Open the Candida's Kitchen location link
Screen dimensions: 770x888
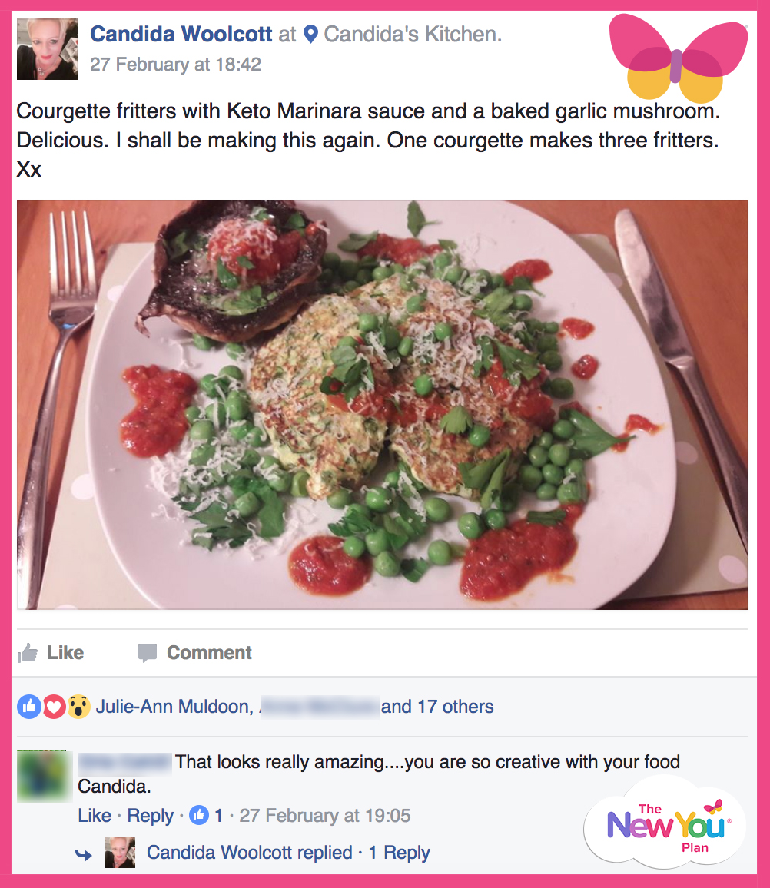[x=413, y=34]
